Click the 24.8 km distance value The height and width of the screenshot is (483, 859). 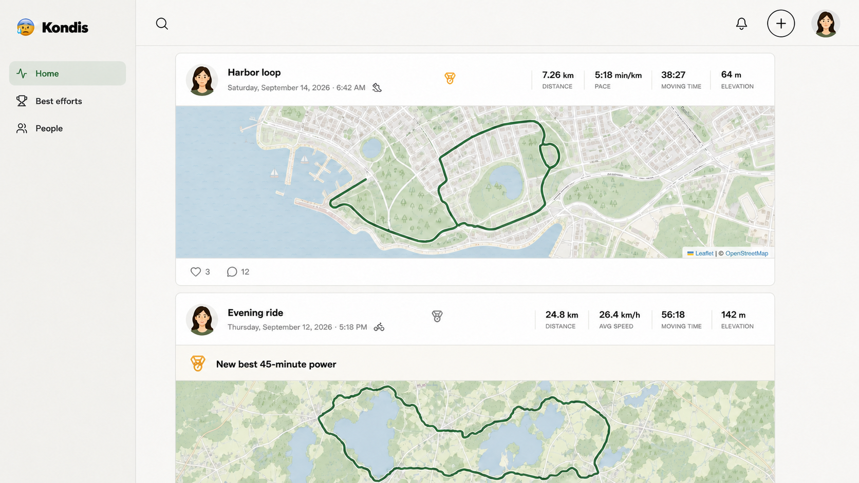click(562, 315)
